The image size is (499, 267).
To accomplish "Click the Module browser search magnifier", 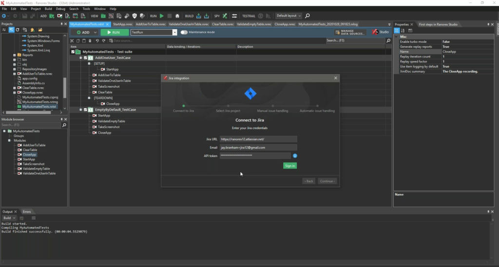I will (64, 125).
